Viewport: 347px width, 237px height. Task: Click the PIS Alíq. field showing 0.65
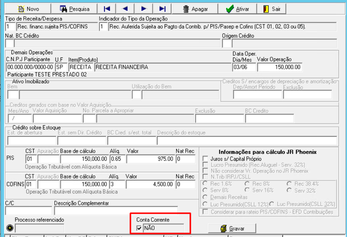[x=118, y=159]
